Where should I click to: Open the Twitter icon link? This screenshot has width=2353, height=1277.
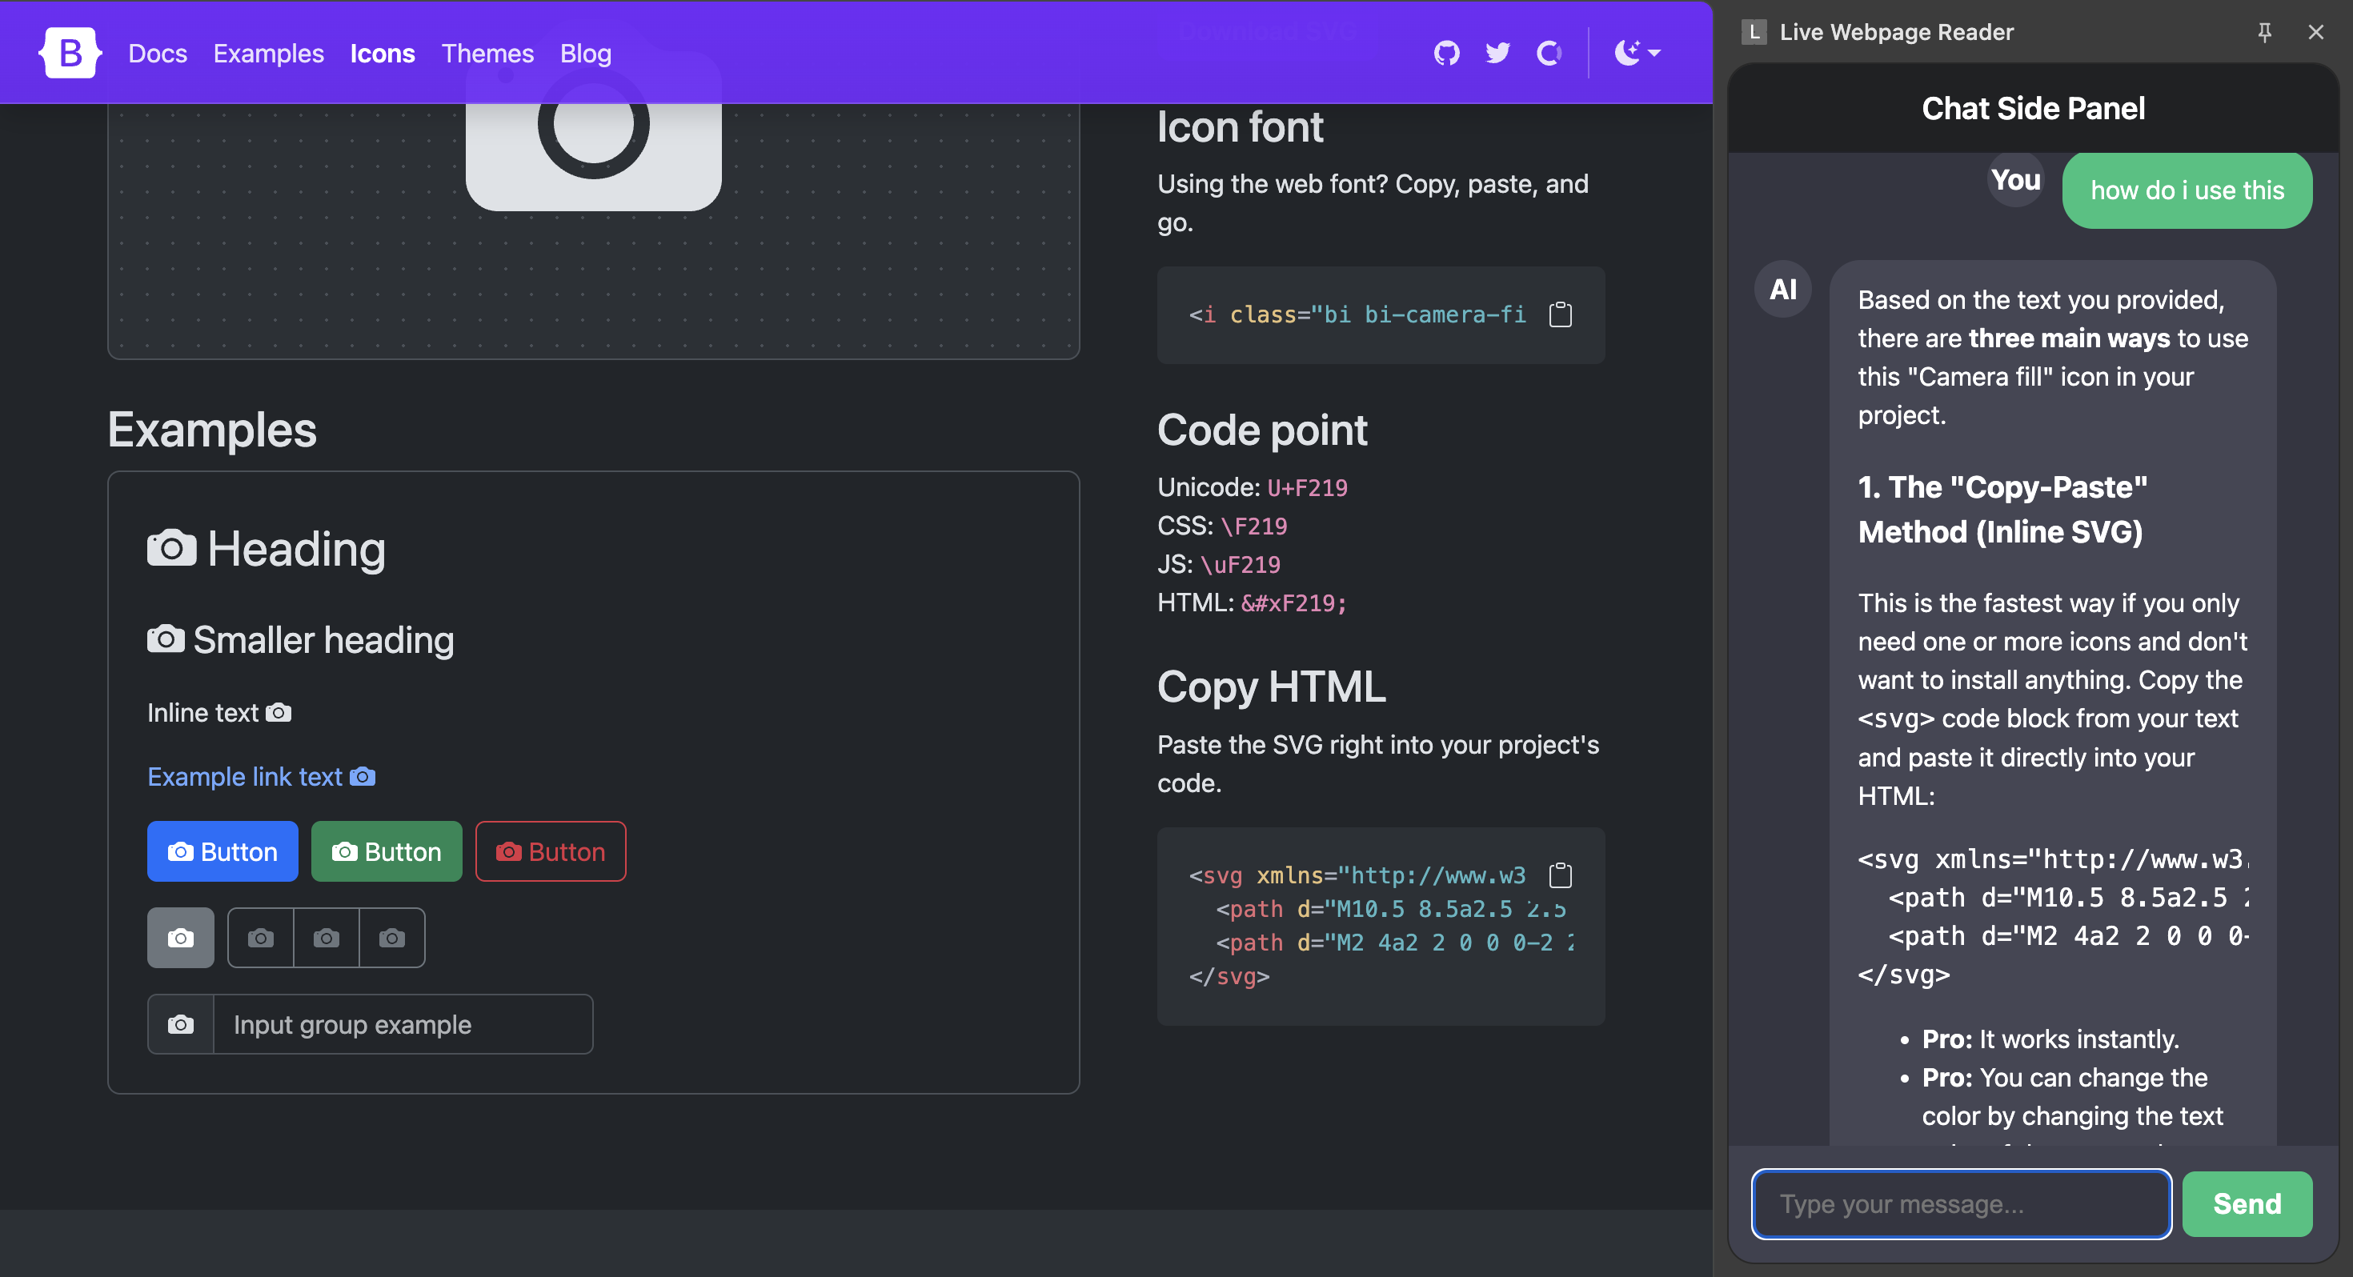pos(1498,53)
